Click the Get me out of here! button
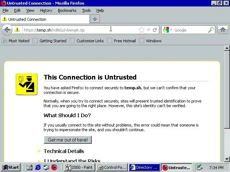The height and width of the screenshot is (172, 230). pyautogui.click(x=68, y=140)
